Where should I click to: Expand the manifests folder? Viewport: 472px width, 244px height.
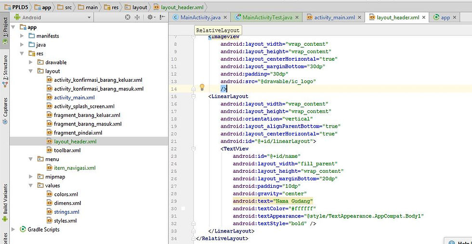coord(22,36)
